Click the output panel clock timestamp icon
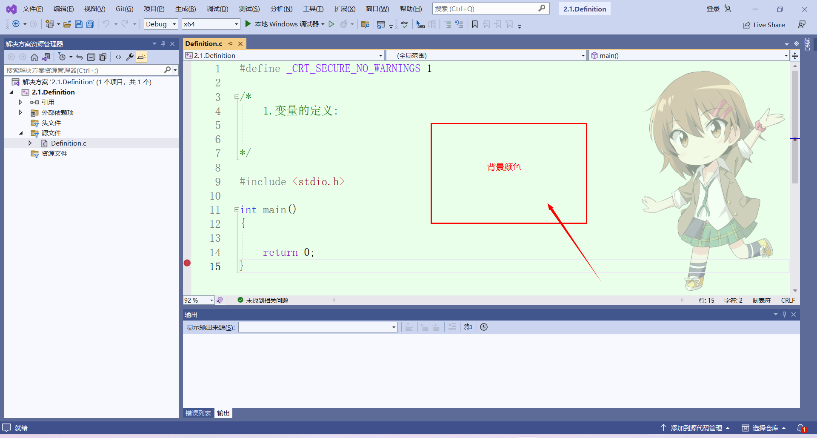This screenshot has width=817, height=438. pos(484,327)
